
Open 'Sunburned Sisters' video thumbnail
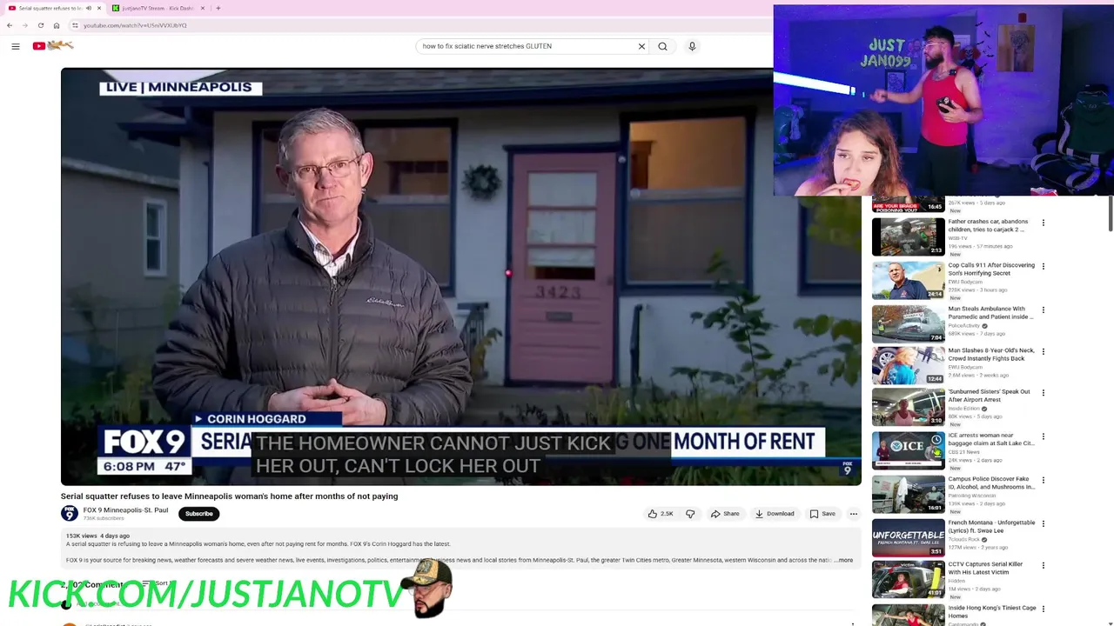909,407
